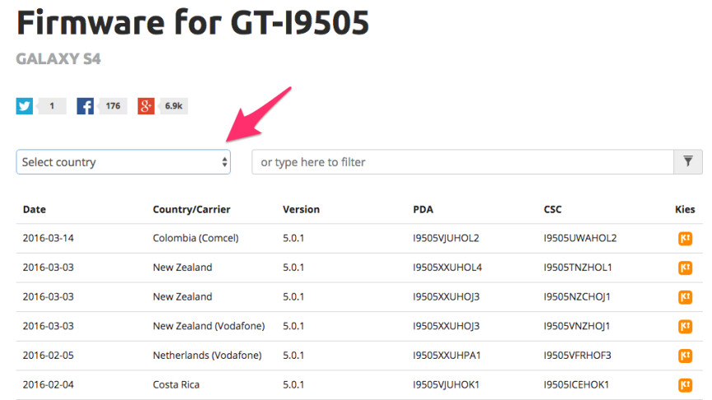This screenshot has width=712, height=400.
Task: Click Kies icon for I9505NZCHOJ1 firmware row
Action: (685, 297)
